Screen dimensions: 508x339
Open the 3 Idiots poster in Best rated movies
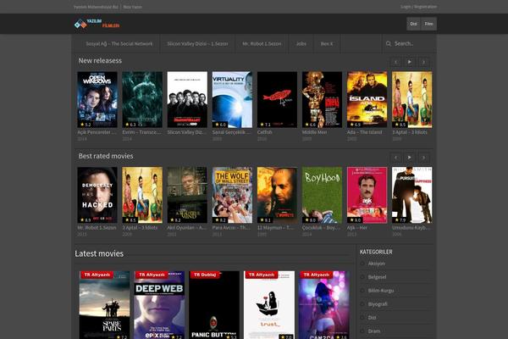pyautogui.click(x=142, y=195)
